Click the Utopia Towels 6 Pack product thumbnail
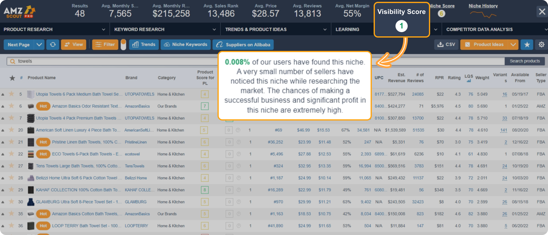This screenshot has height=235, width=548. pos(31,94)
